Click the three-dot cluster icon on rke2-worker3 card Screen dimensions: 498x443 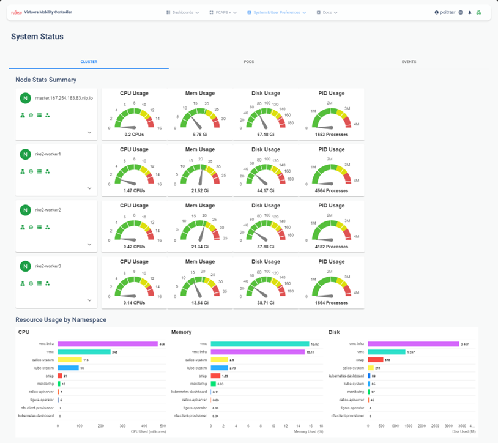(47, 283)
